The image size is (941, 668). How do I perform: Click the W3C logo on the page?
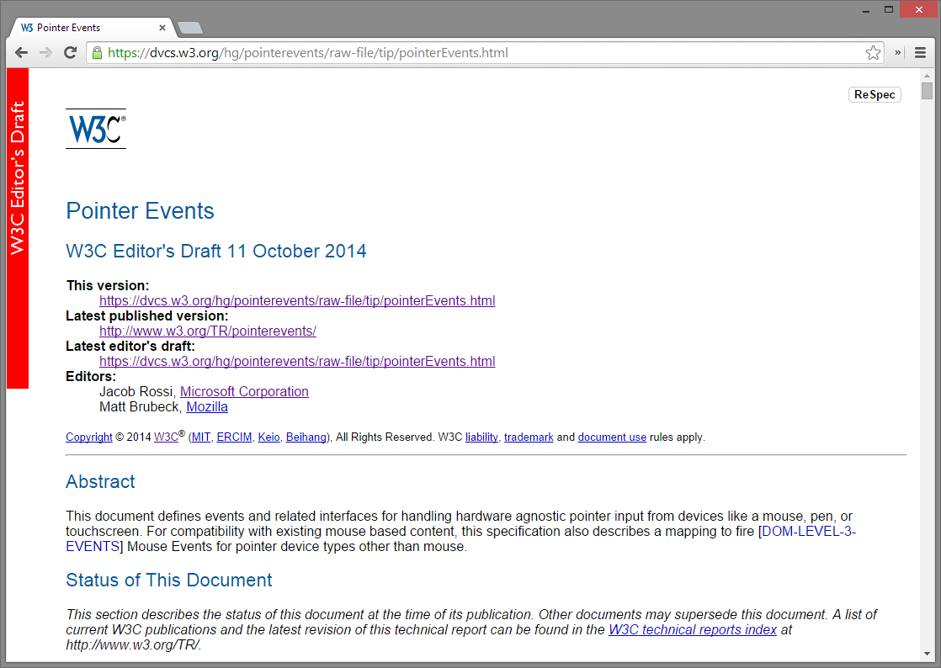coord(95,129)
